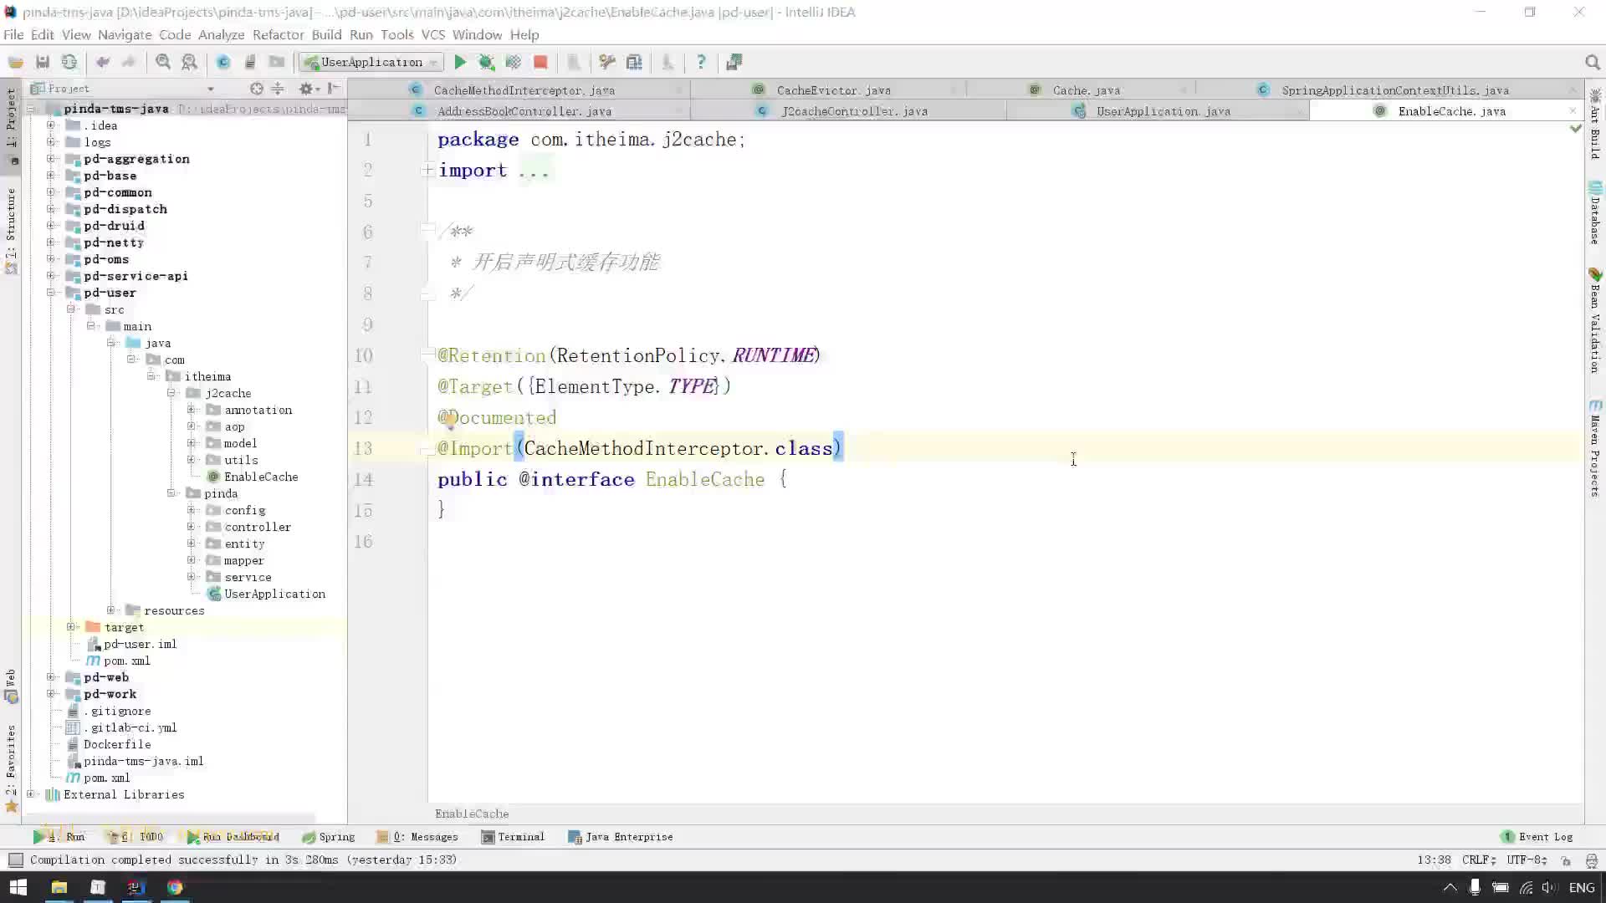Open Maven Projects side panel
This screenshot has width=1606, height=903.
coord(1595,448)
